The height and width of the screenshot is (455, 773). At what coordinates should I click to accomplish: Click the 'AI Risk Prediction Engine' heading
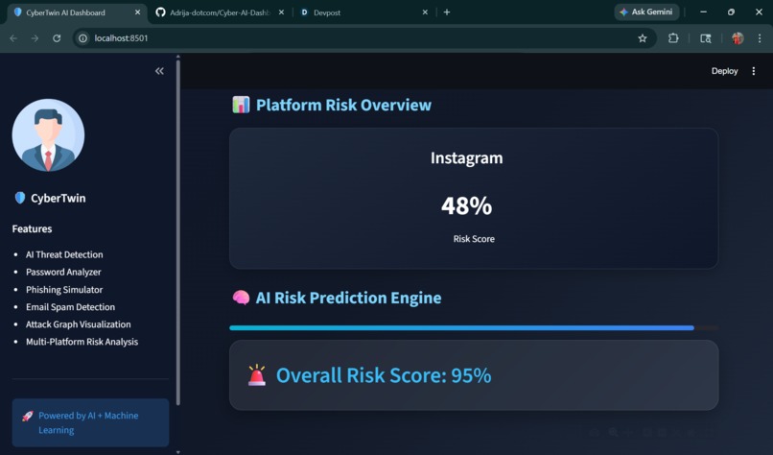coord(348,299)
